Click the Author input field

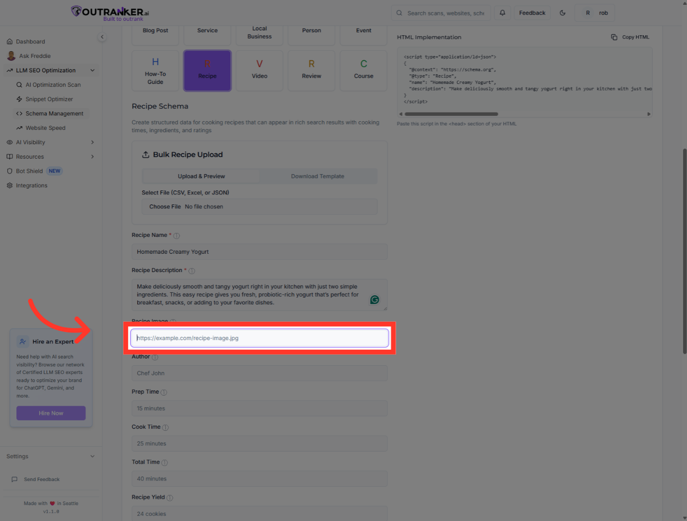point(259,373)
